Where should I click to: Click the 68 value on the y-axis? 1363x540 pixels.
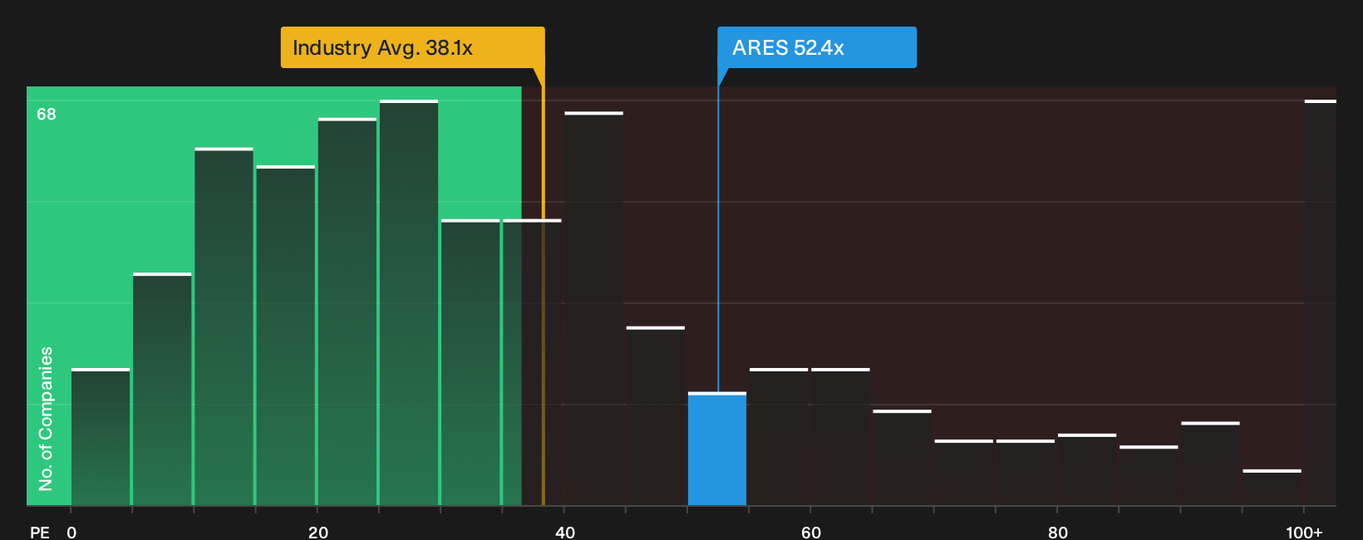tap(47, 114)
